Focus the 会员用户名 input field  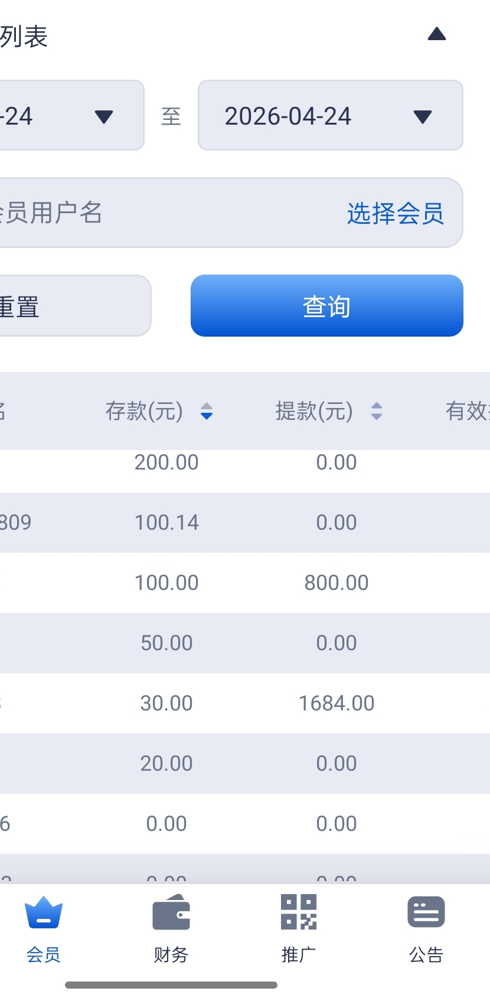coord(148,213)
